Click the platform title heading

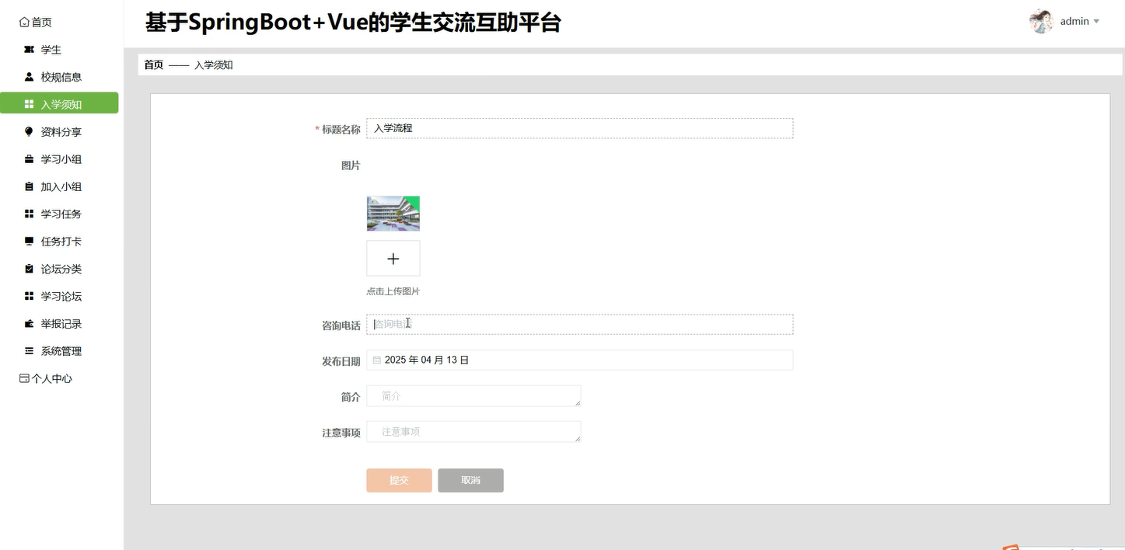(x=353, y=23)
